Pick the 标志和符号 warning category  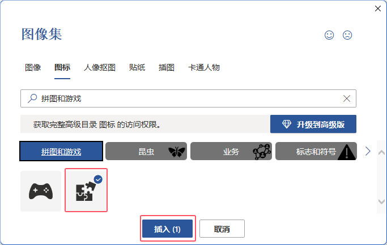click(316, 151)
